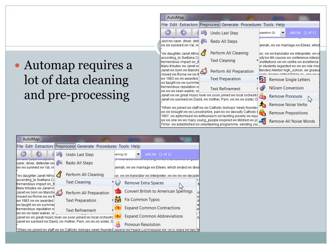The image size is (332, 249).
Task: Select Convert British to American Spellings entry
Action: click(155, 191)
